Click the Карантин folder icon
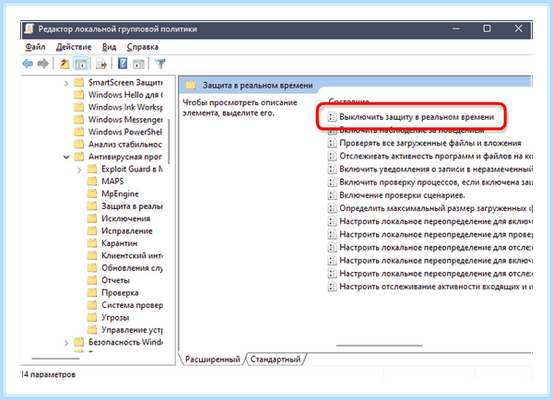553x400 pixels. point(92,243)
